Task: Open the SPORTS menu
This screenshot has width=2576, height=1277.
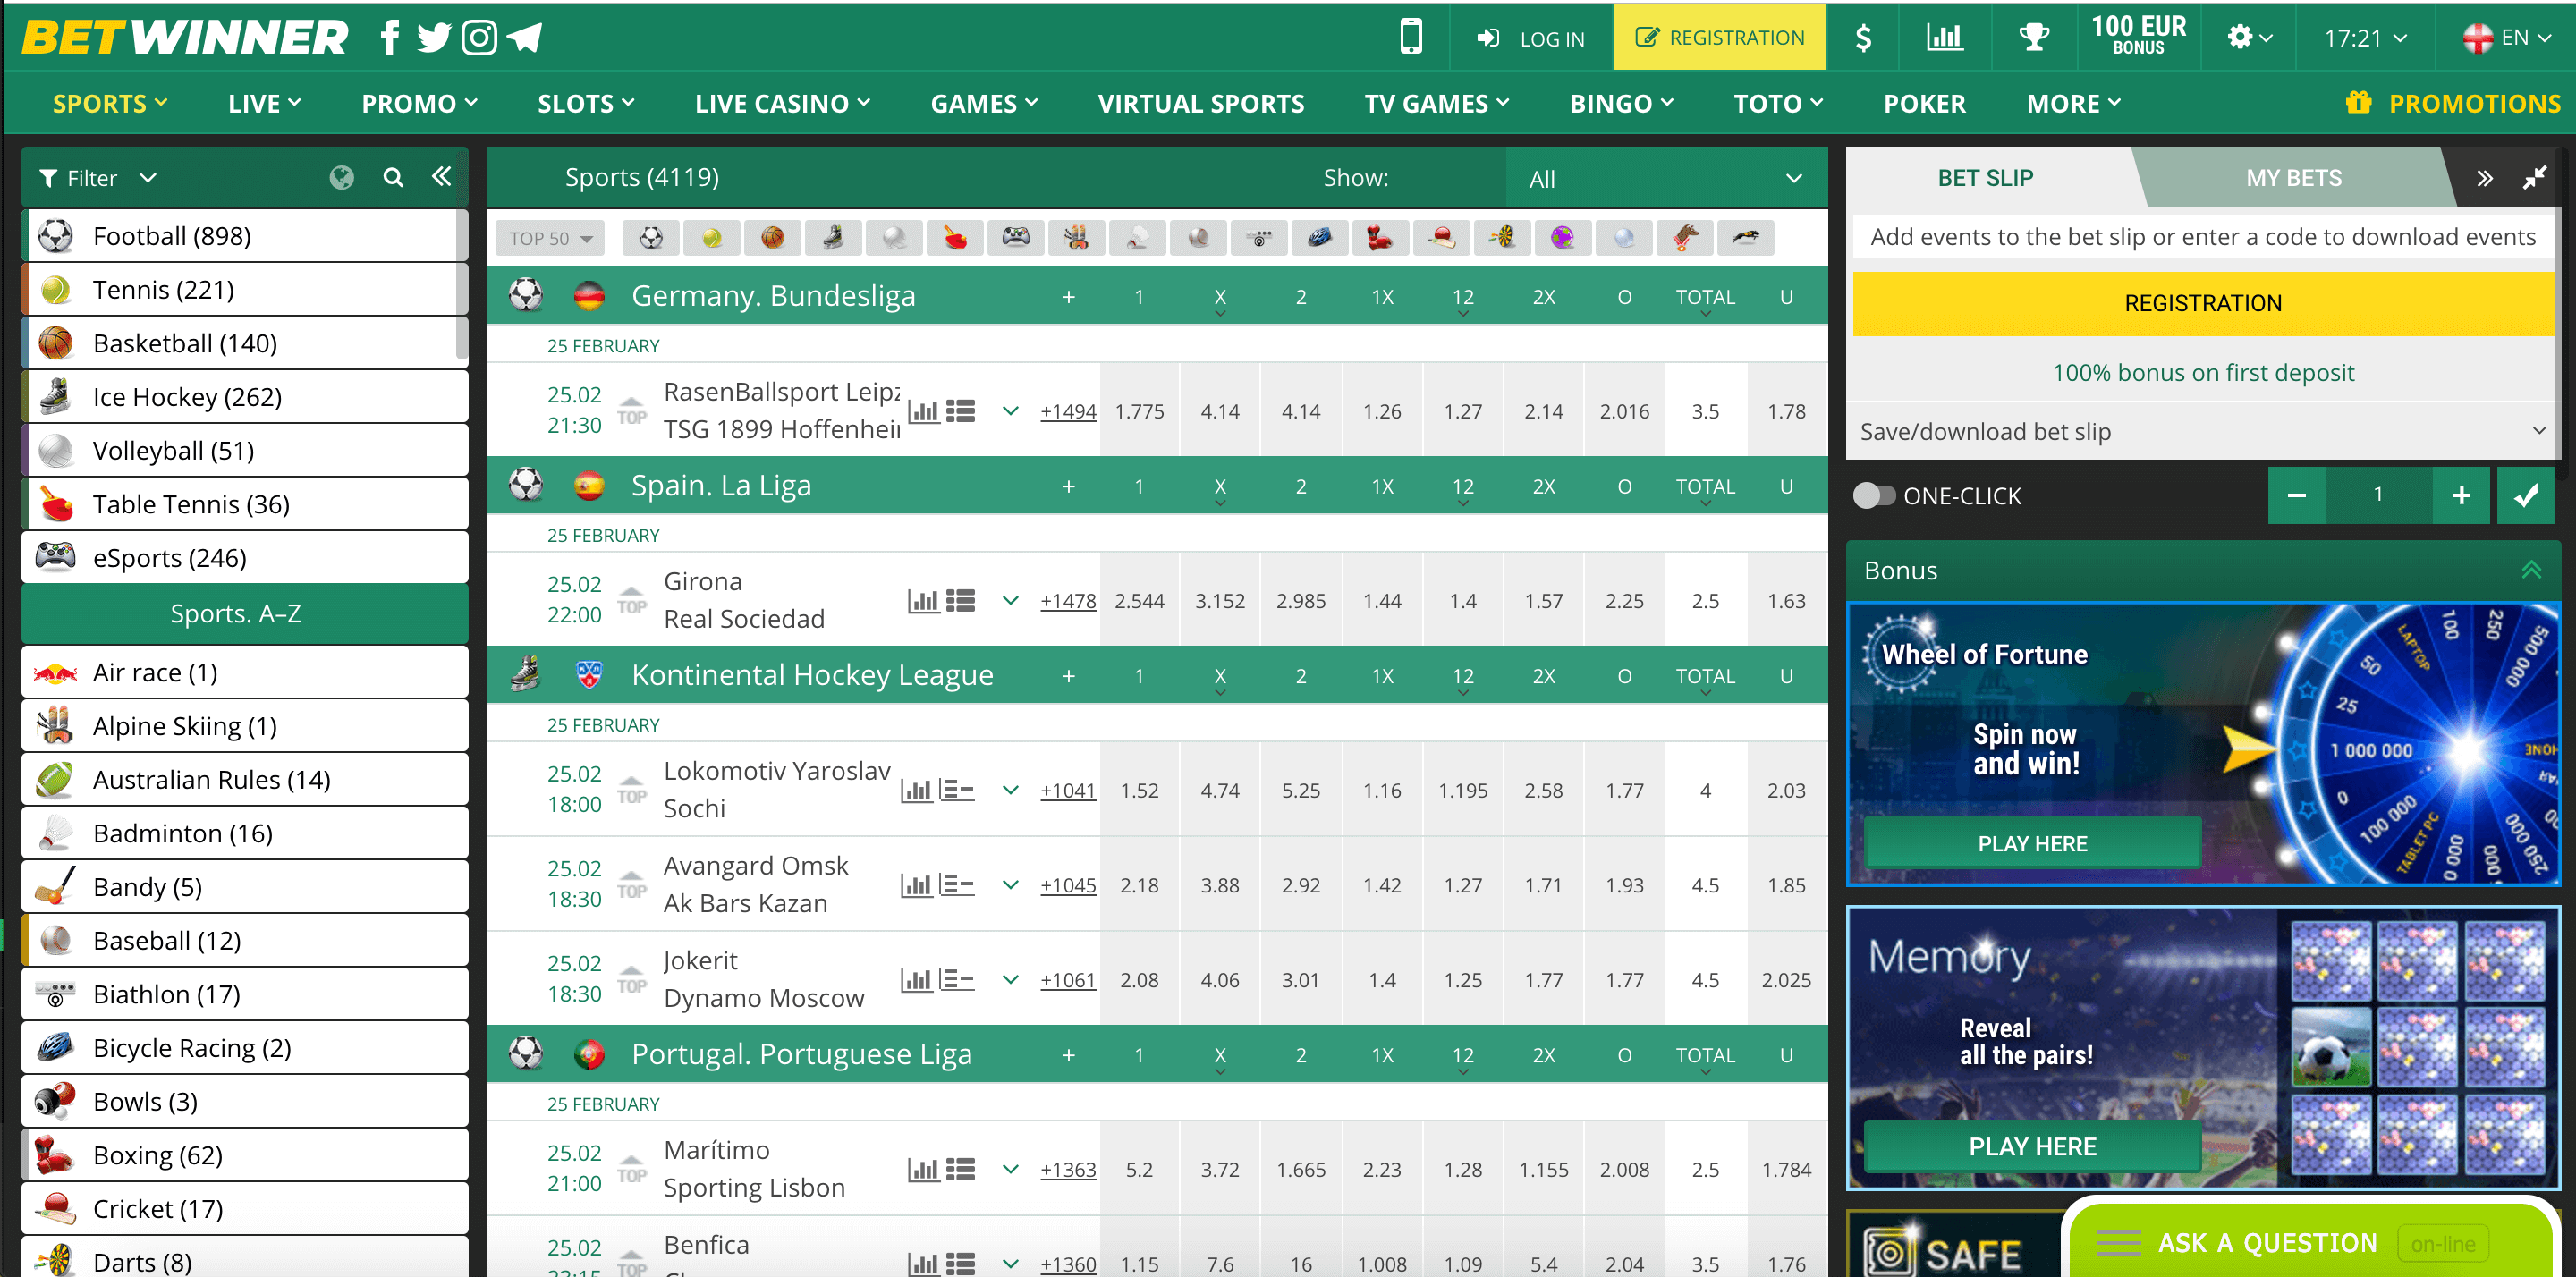Action: [110, 104]
